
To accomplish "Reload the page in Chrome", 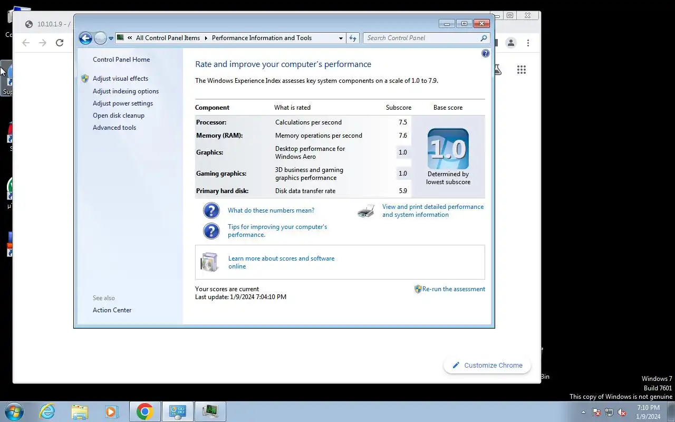I will [60, 43].
